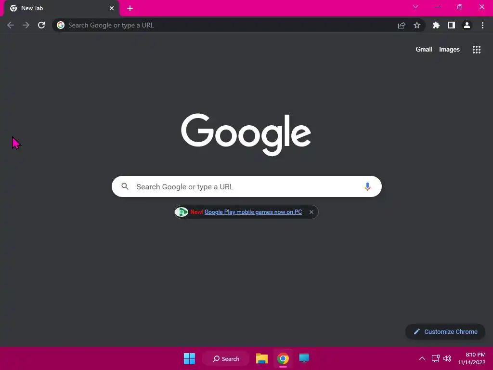
Task: Bookmark this tab with the star icon
Action: [x=417, y=25]
